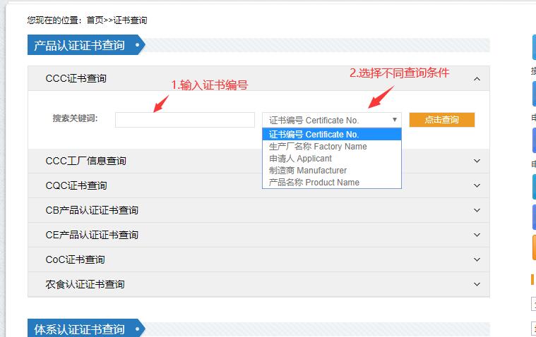Open the 农食认证证书查询 section title

85,284
